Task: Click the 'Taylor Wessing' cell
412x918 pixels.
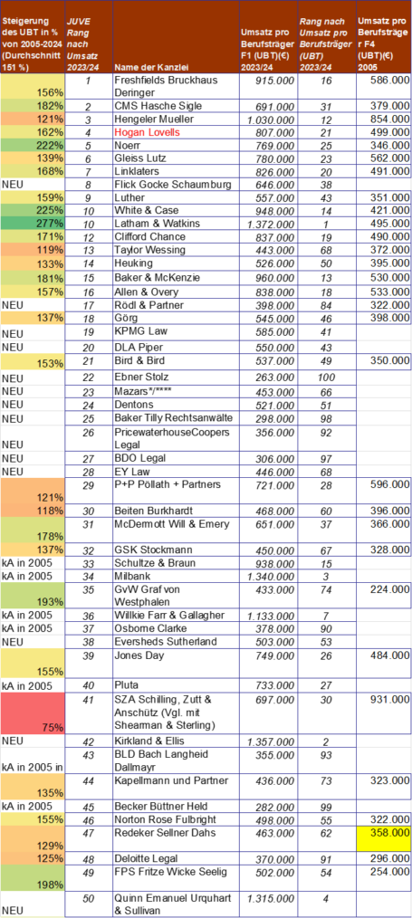Action: pos(176,249)
